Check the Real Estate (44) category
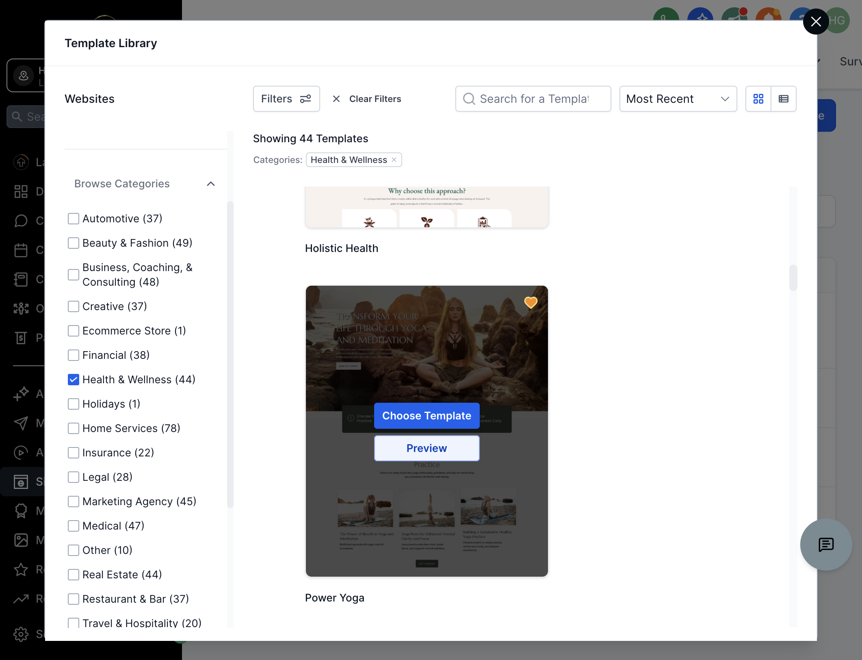The height and width of the screenshot is (660, 862). (74, 575)
